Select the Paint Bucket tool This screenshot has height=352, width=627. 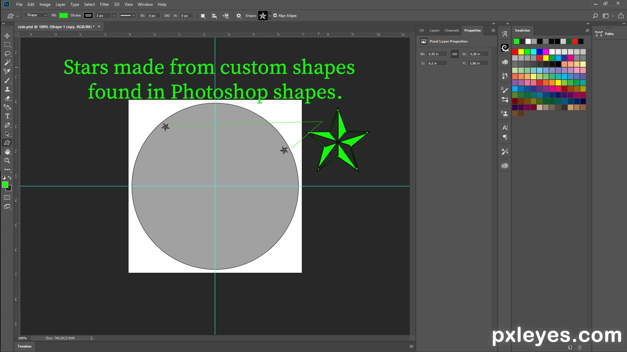point(7,107)
